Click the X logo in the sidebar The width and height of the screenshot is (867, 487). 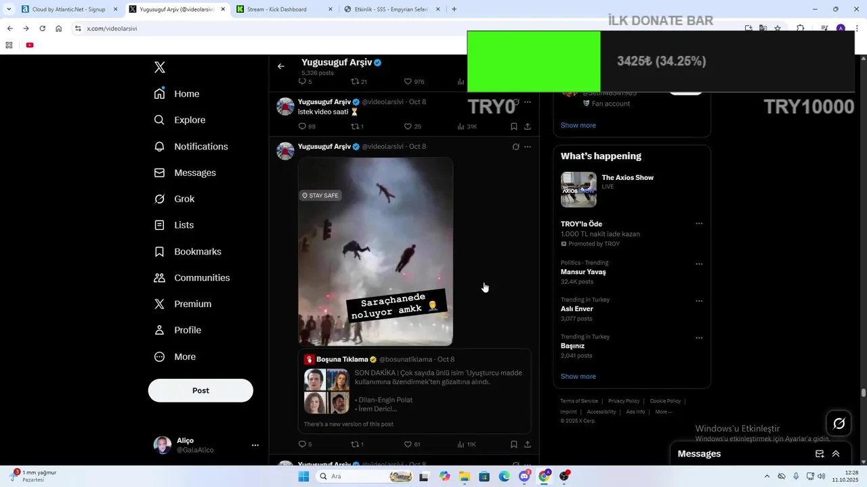coord(160,67)
